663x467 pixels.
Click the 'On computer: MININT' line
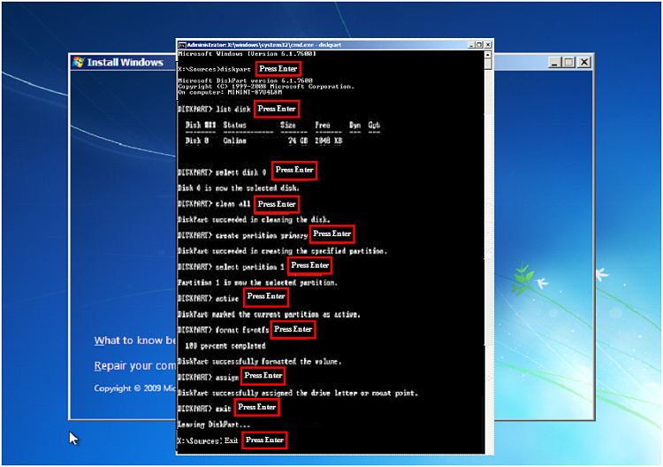click(230, 92)
